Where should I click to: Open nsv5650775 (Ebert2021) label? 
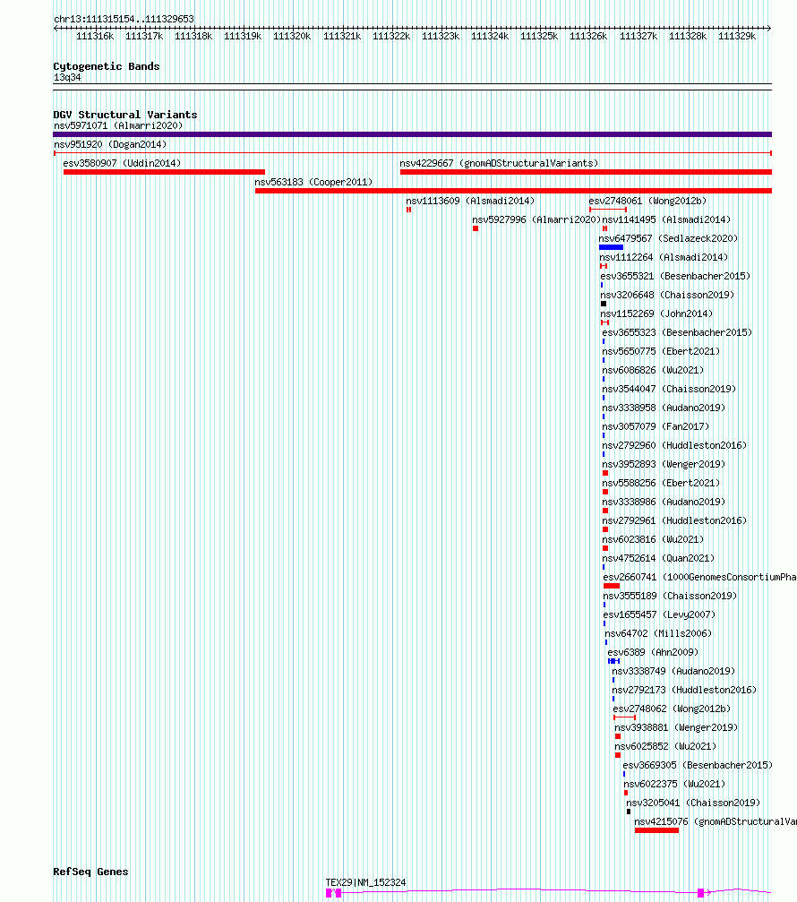tap(661, 351)
